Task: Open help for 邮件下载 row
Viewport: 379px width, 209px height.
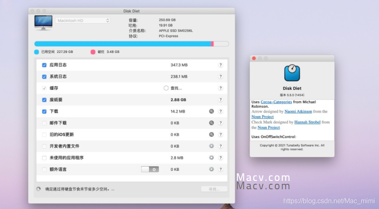Action: coord(220,123)
